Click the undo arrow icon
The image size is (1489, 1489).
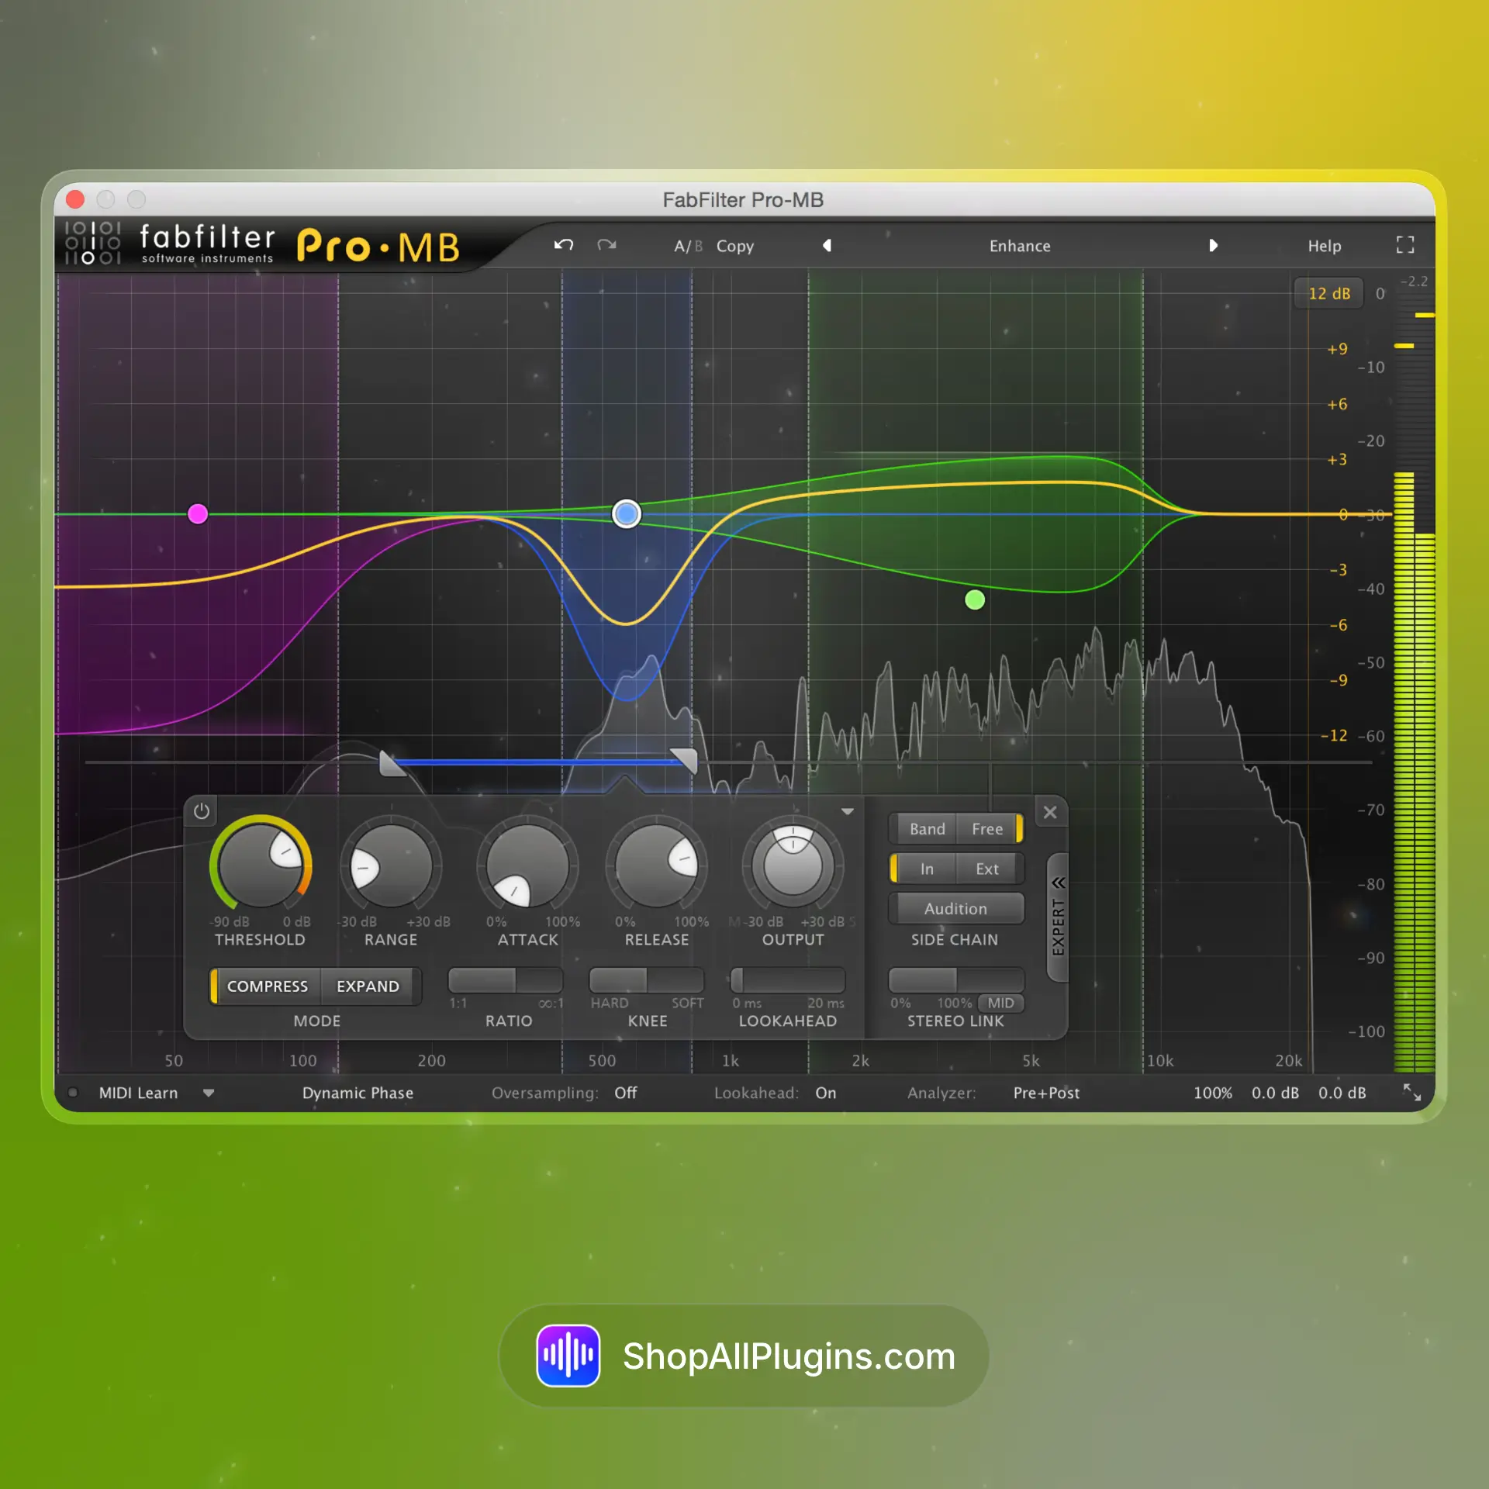564,245
